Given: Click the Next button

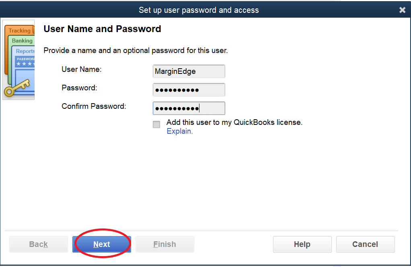Looking at the screenshot, I should pyautogui.click(x=102, y=244).
